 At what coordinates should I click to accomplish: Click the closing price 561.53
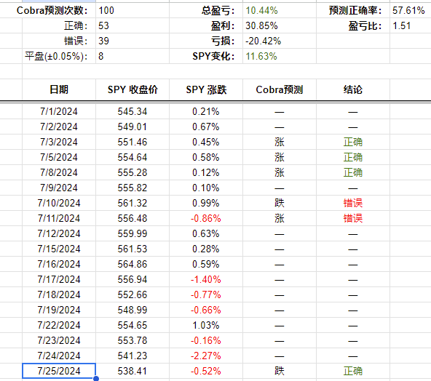point(133,249)
